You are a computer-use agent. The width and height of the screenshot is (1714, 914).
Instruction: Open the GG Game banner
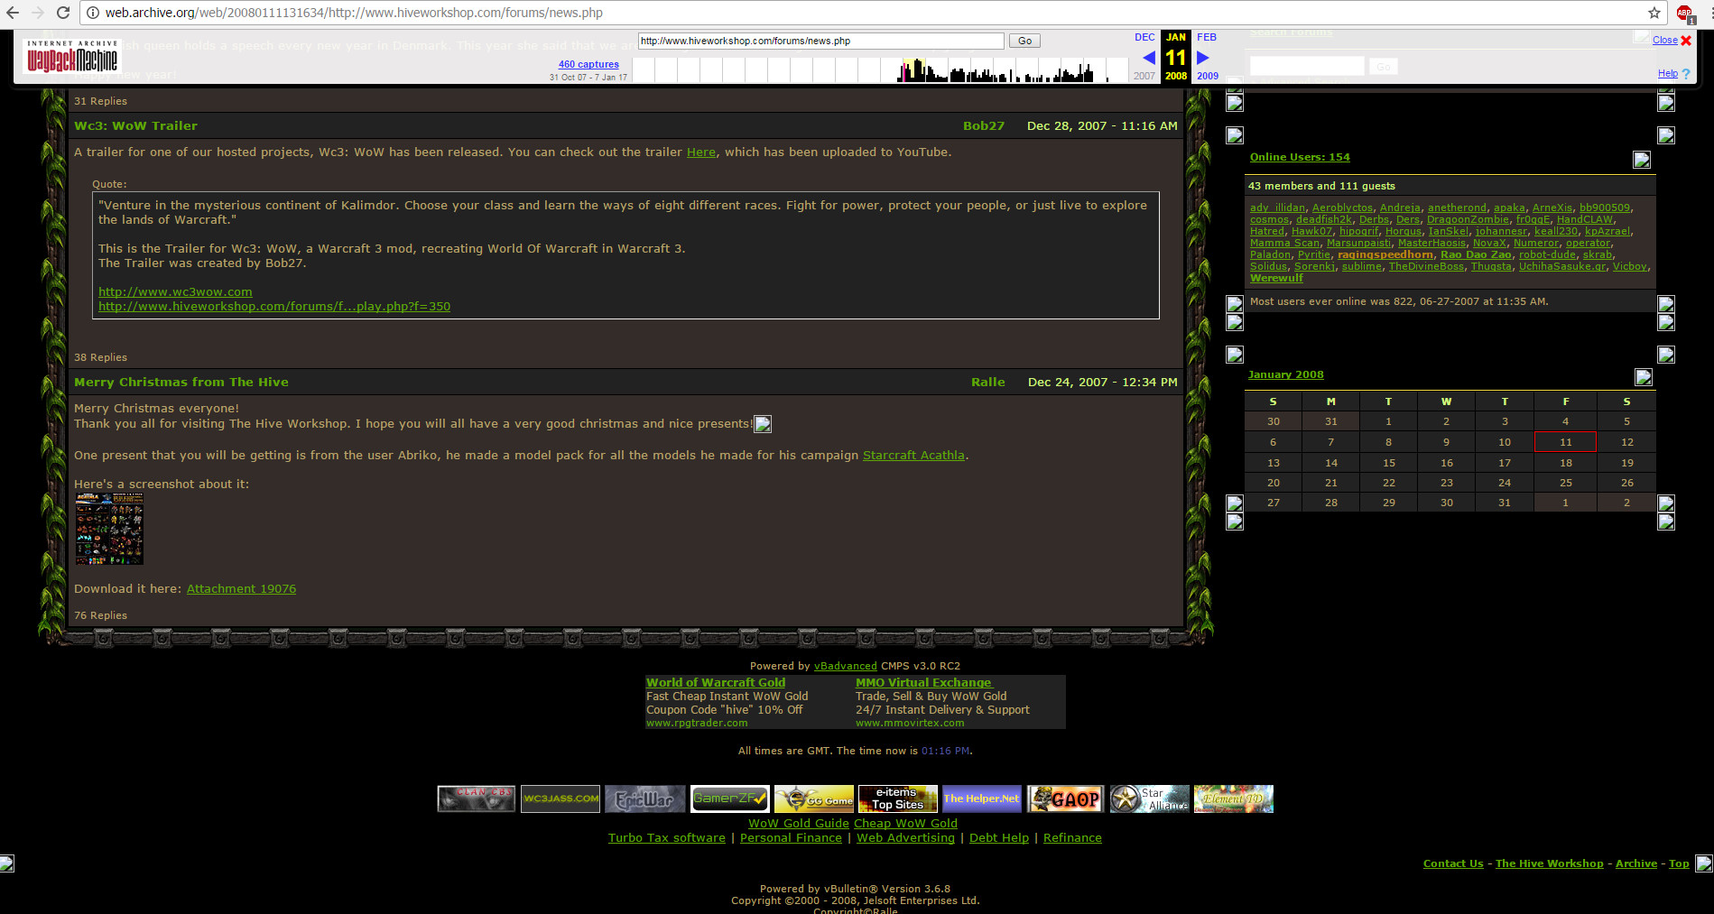pyautogui.click(x=814, y=799)
